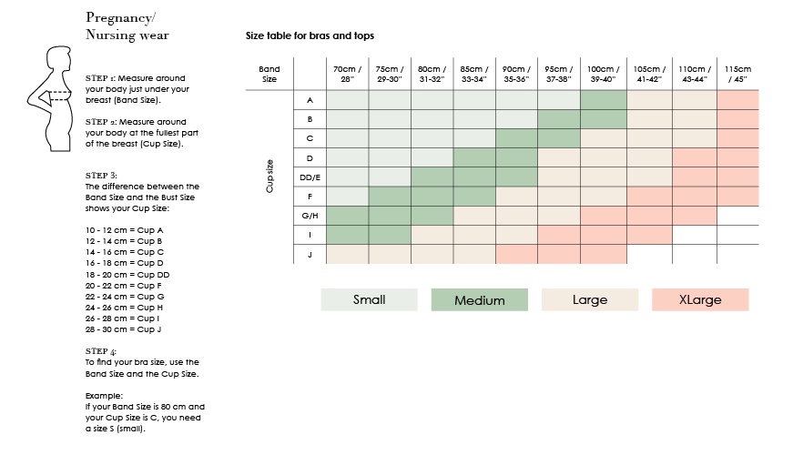Viewport: 793px width, 455px height.
Task: Select the cup size A row label
Action: coord(310,100)
